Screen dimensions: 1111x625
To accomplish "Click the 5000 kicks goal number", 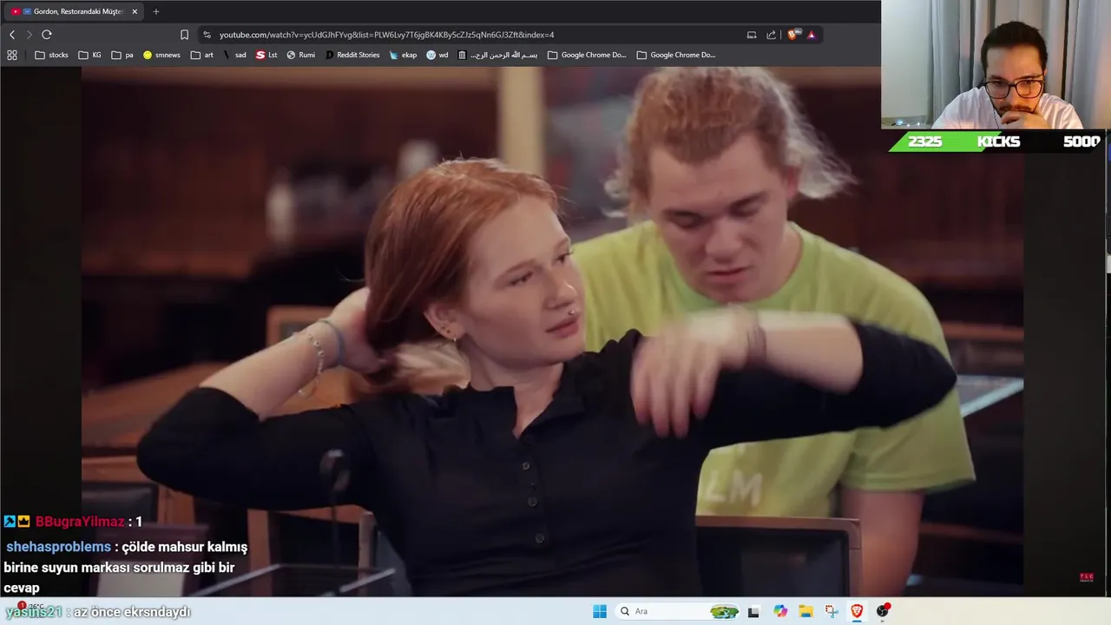I will click(x=1081, y=141).
